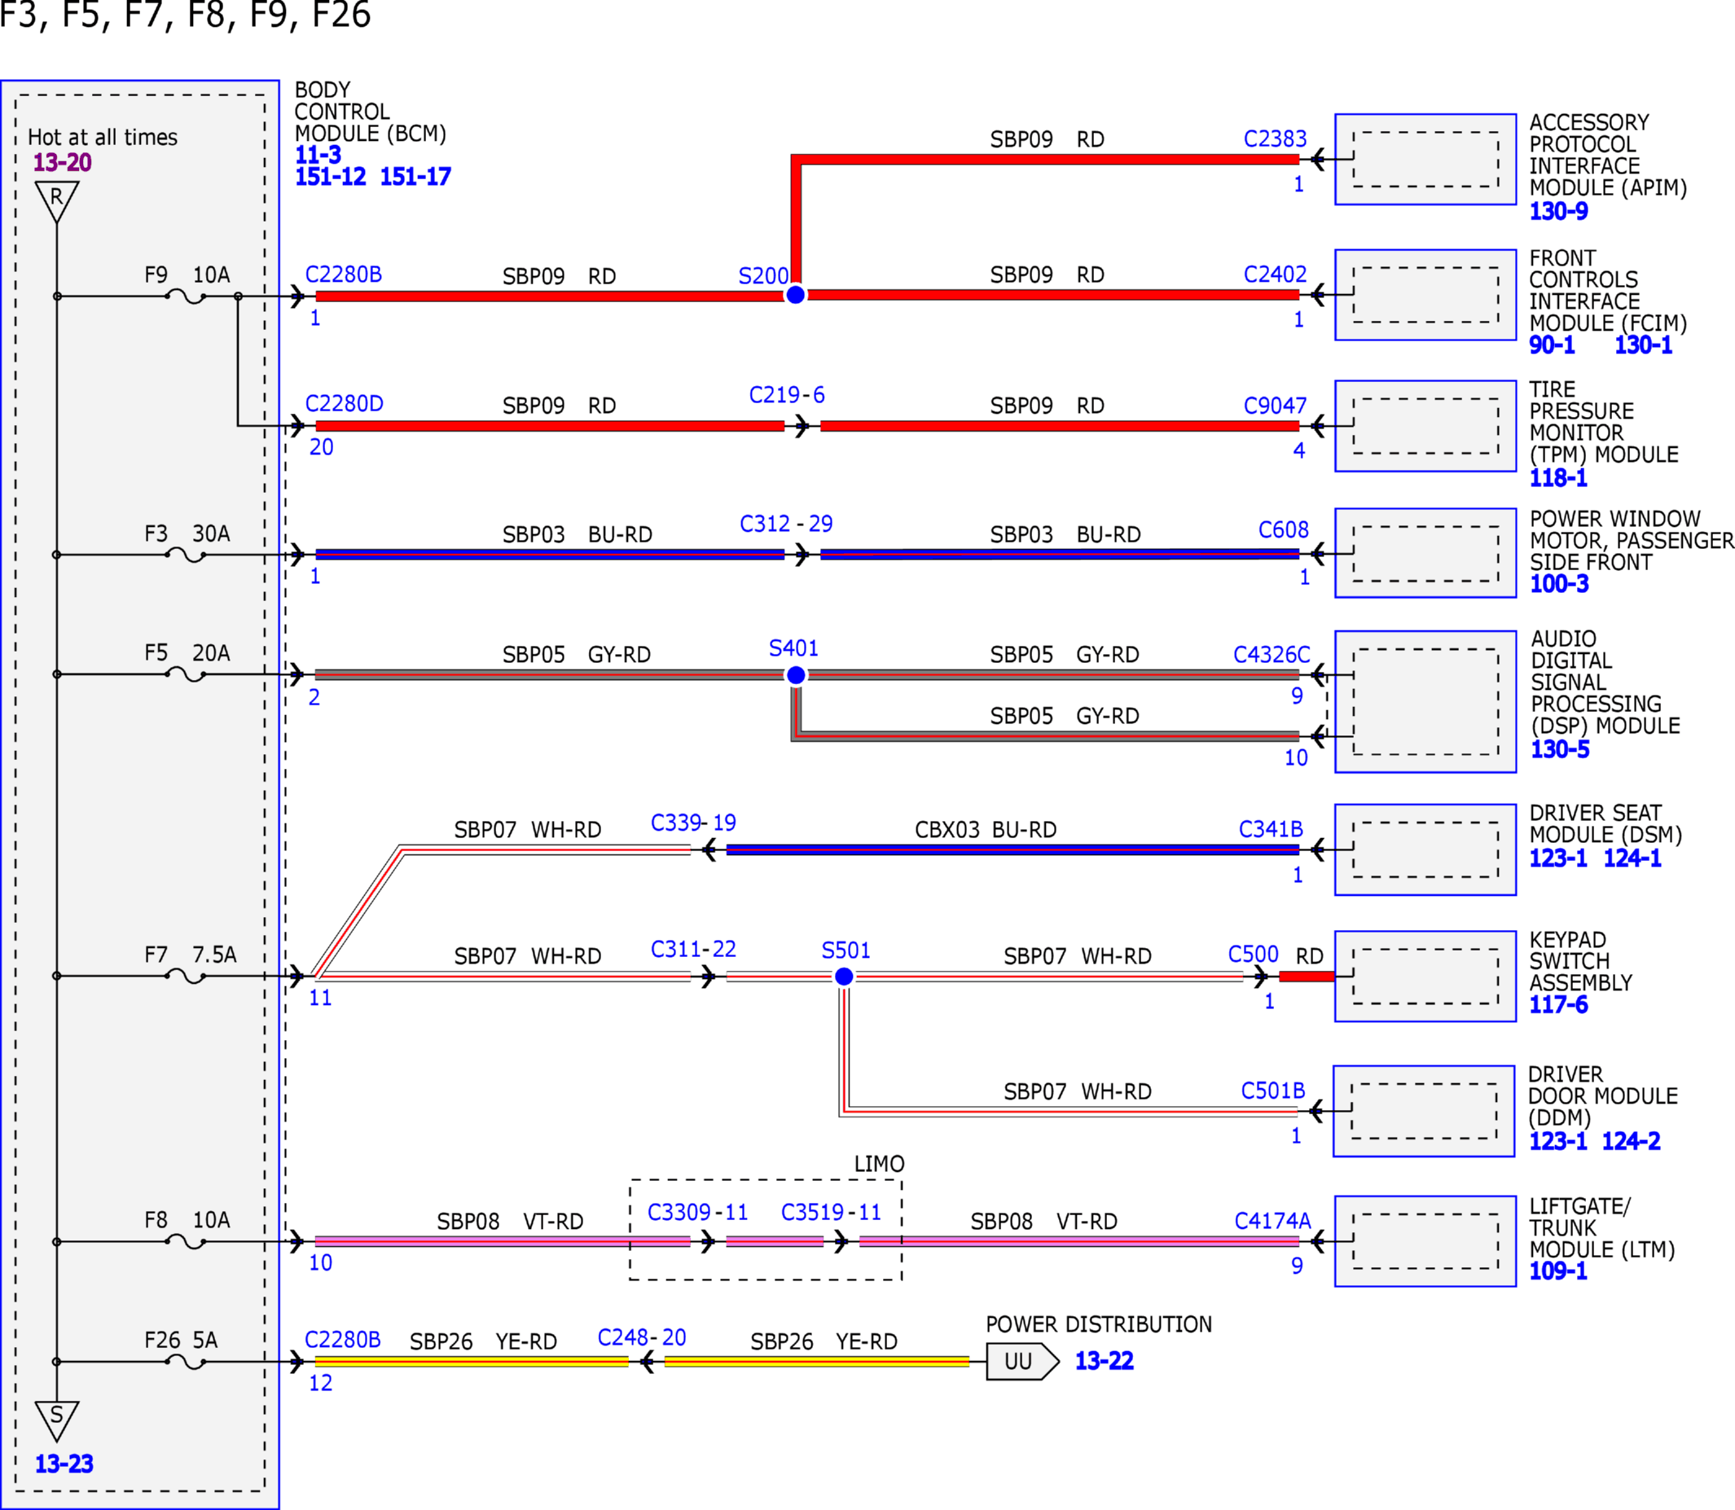The image size is (1735, 1510).
Task: Click the APIM module box
Action: [1425, 160]
